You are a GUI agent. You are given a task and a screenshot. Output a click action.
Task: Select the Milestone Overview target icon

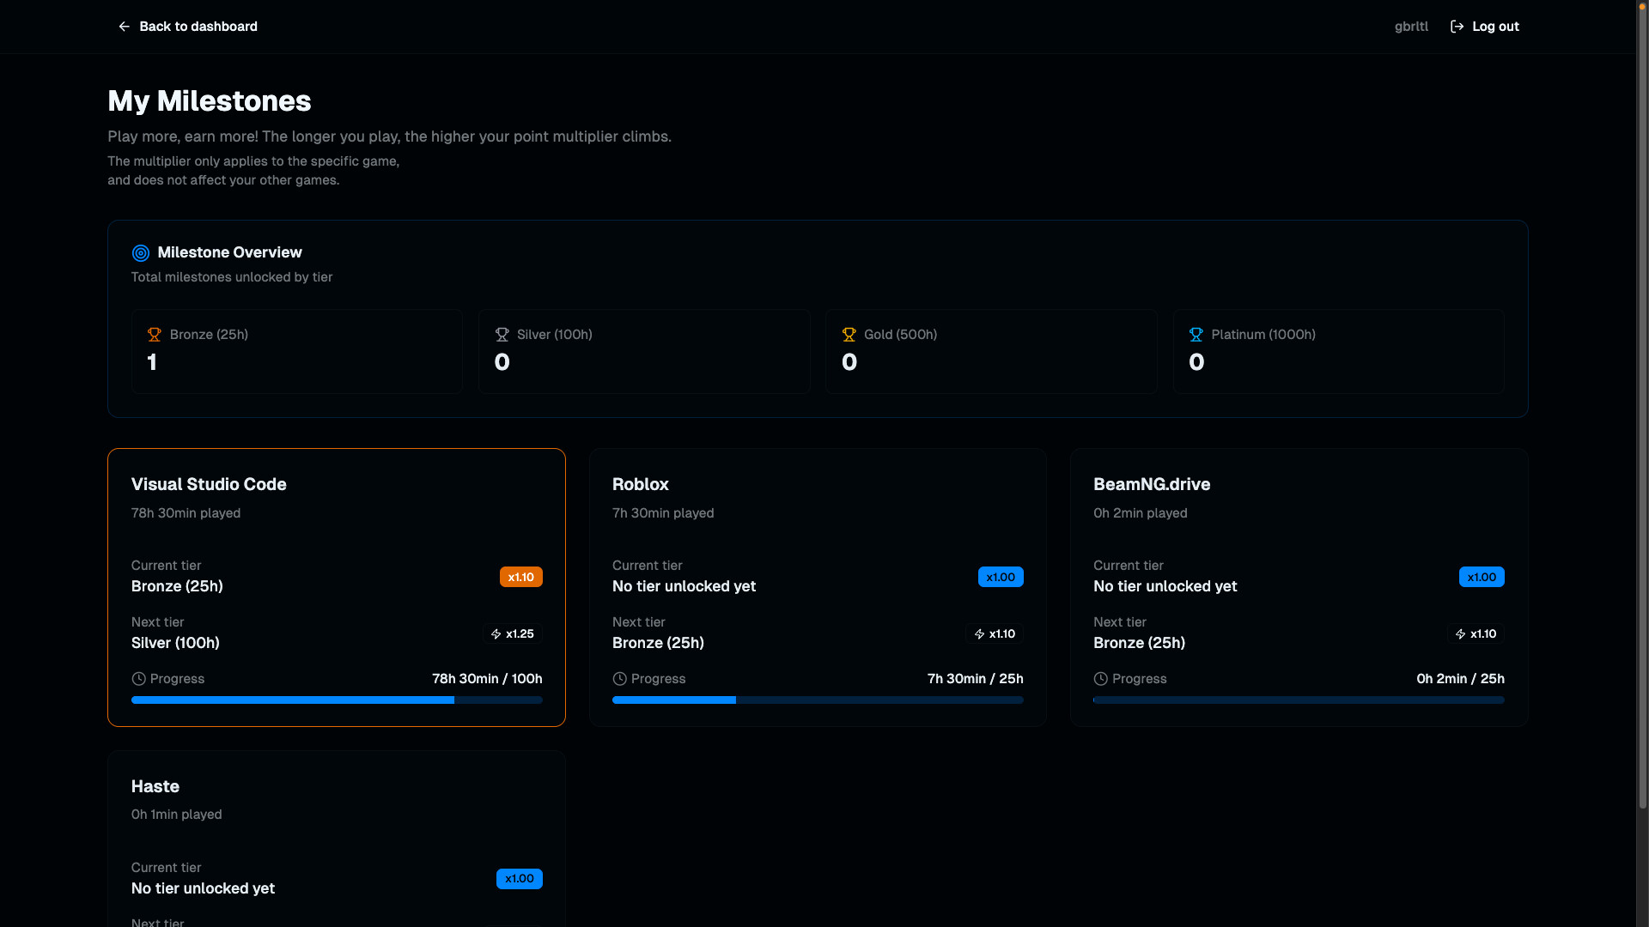point(140,252)
